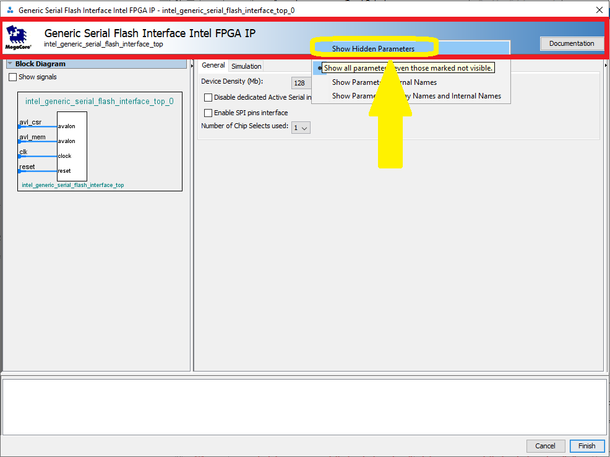
Task: Click the clock port type label
Action: [64, 156]
